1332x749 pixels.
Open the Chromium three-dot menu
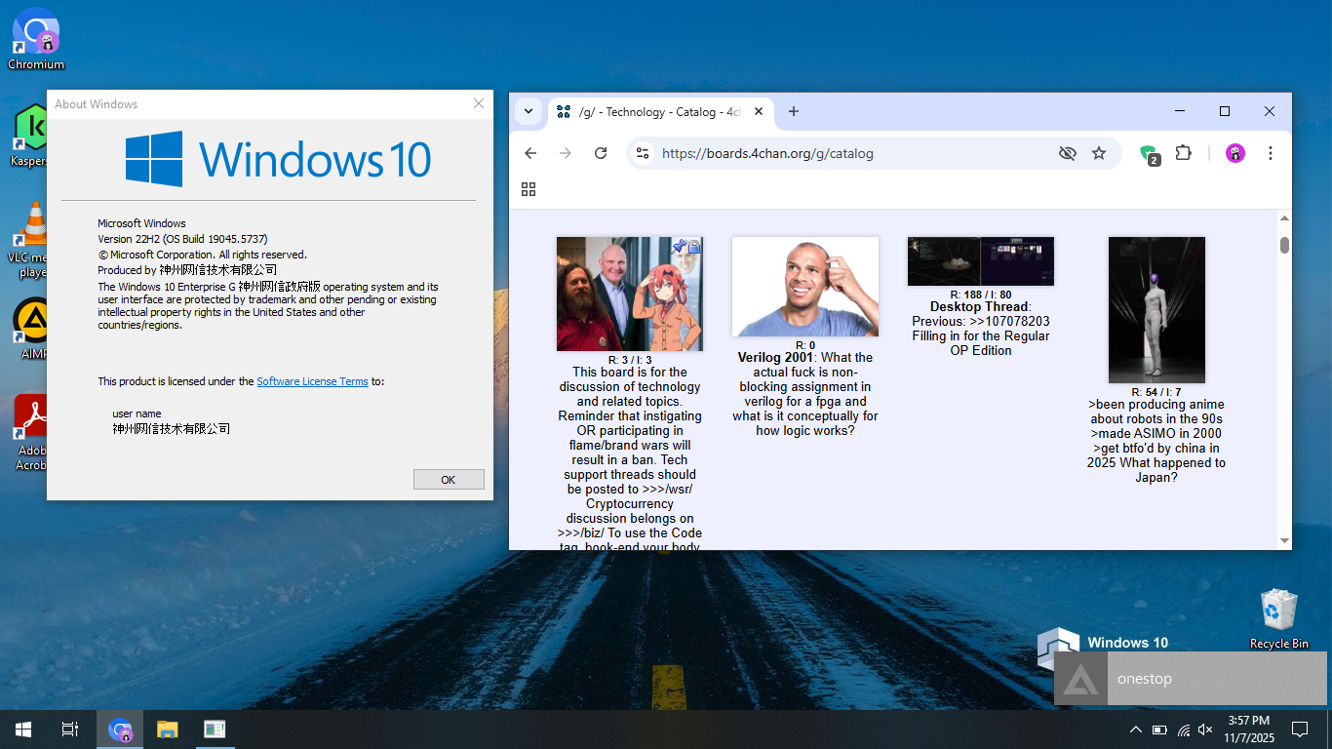pyautogui.click(x=1270, y=153)
